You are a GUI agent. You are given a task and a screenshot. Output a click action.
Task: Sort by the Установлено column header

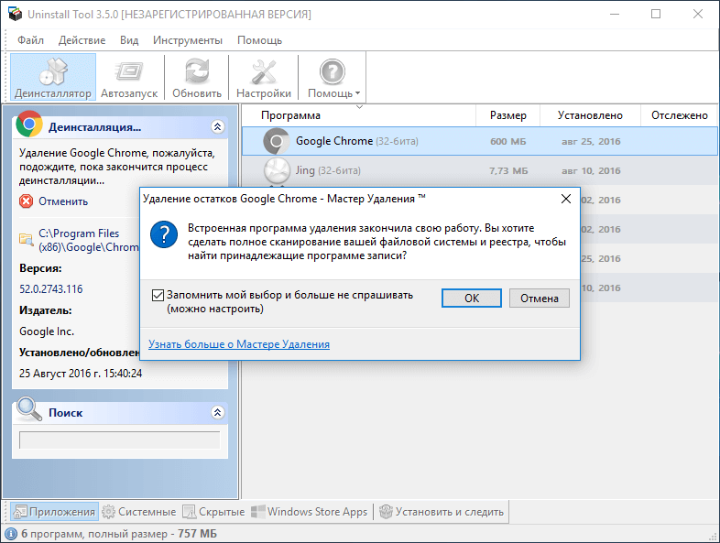[590, 115]
